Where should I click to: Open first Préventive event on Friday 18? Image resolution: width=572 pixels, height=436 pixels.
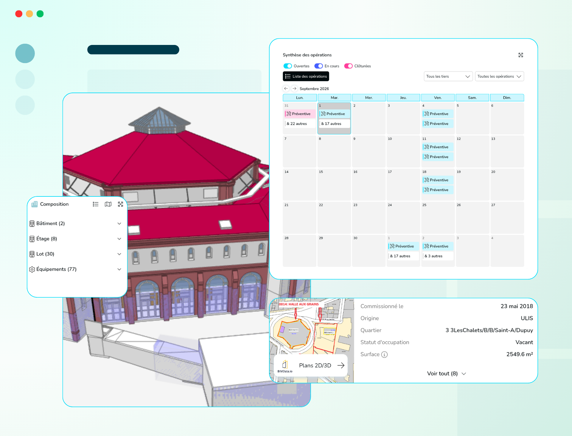pos(438,180)
